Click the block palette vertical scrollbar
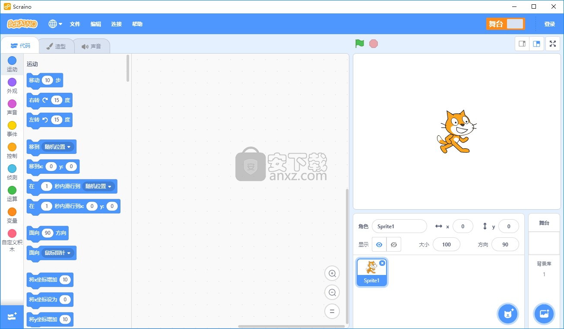This screenshot has height=329, width=564. 128,68
